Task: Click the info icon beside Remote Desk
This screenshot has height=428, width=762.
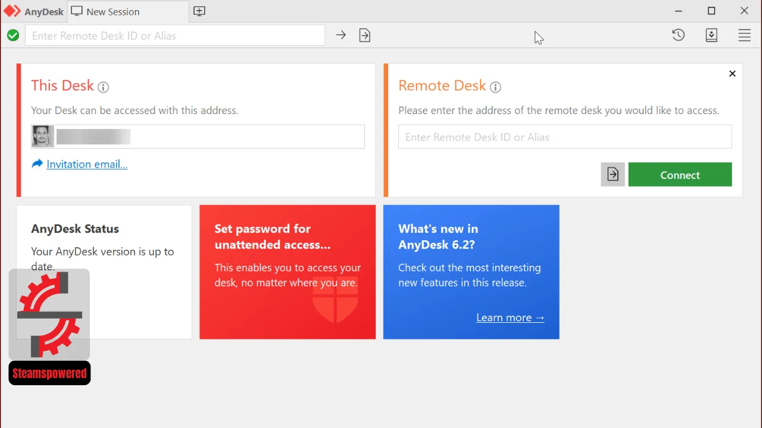Action: point(495,87)
